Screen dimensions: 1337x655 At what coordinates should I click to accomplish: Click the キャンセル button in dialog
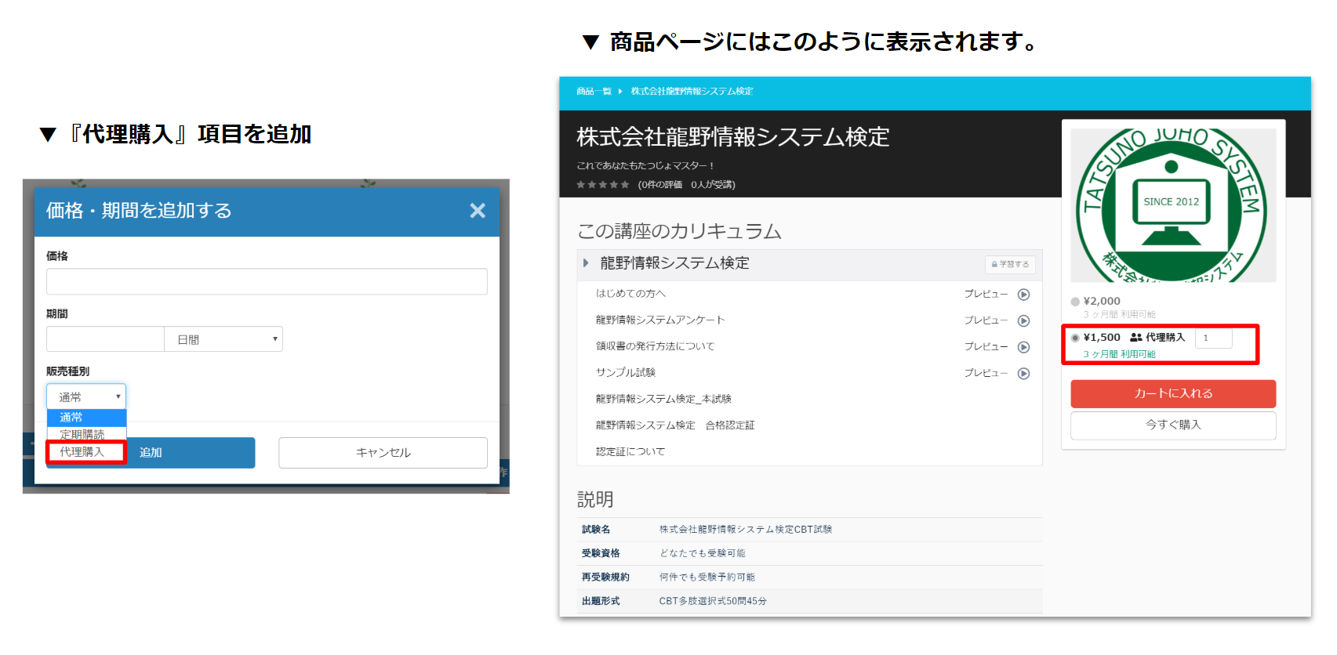tap(383, 453)
